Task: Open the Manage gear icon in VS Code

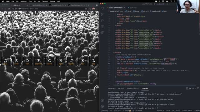Action: pos(102,106)
